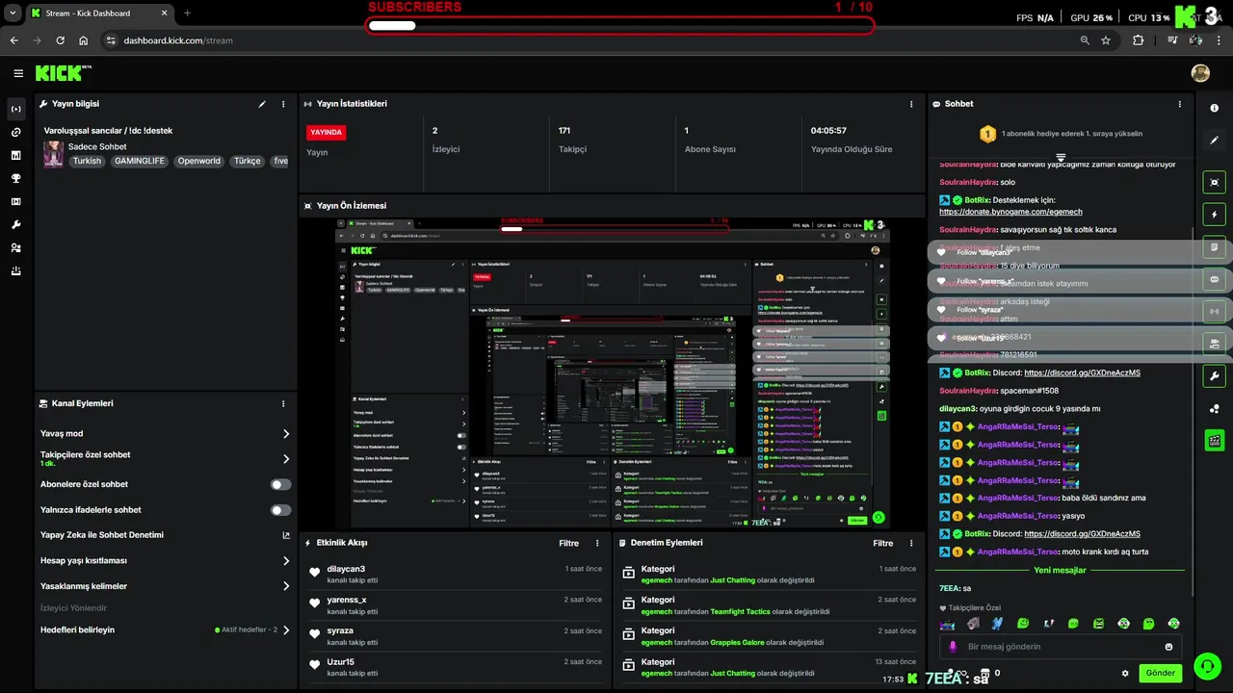
Task: Open the trophy achievements icon in left sidebar
Action: point(16,178)
